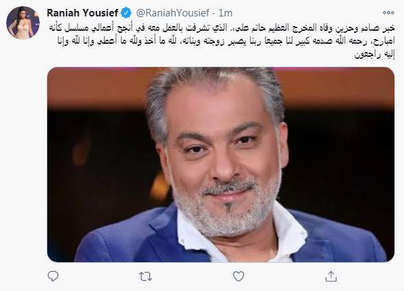Open the share tweet upload icon
This screenshot has width=404, height=291.
click(x=331, y=277)
